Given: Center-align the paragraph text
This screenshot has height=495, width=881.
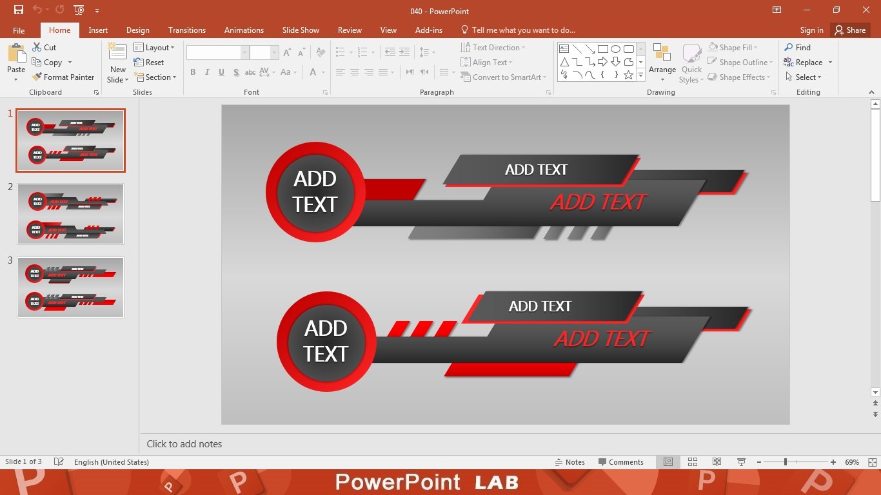Looking at the screenshot, I should point(355,72).
